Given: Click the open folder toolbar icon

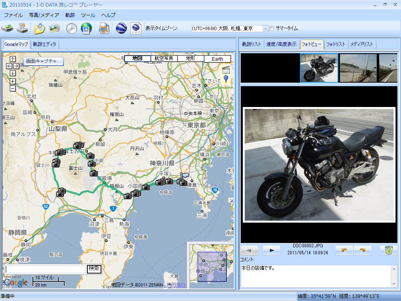Looking at the screenshot, I should 40,29.
